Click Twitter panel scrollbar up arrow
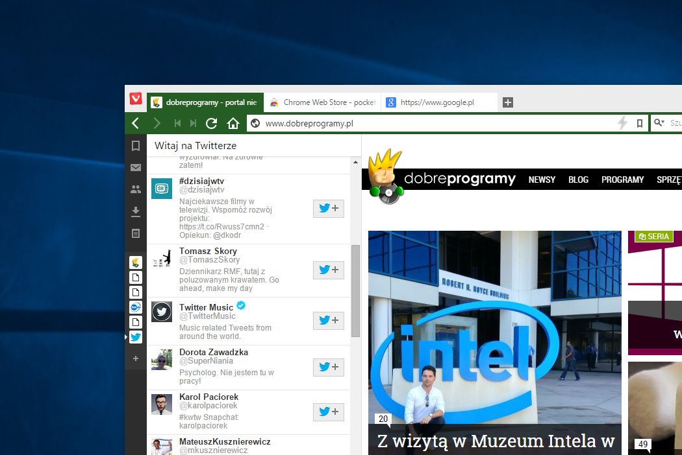The height and width of the screenshot is (455, 682). tap(355, 162)
